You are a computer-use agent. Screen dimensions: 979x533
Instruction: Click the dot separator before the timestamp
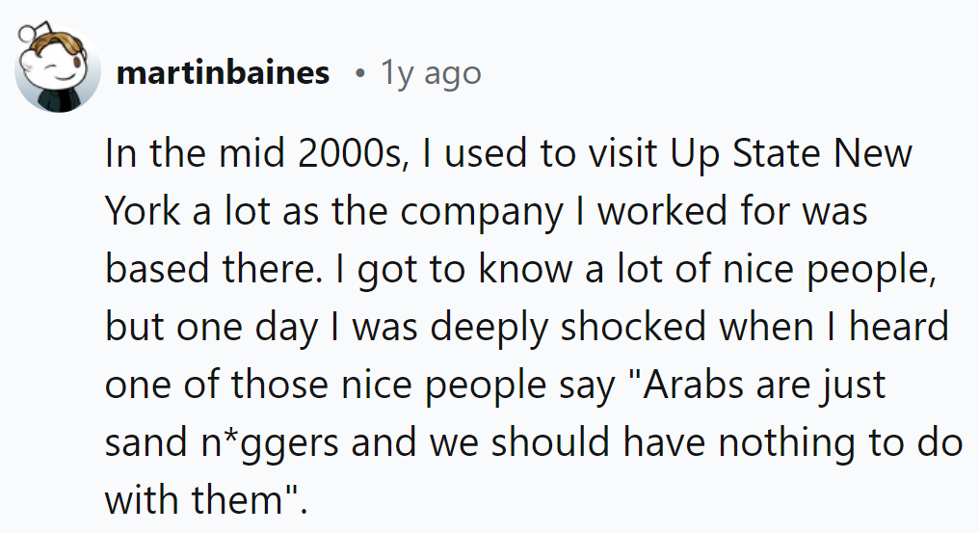pyautogui.click(x=358, y=73)
